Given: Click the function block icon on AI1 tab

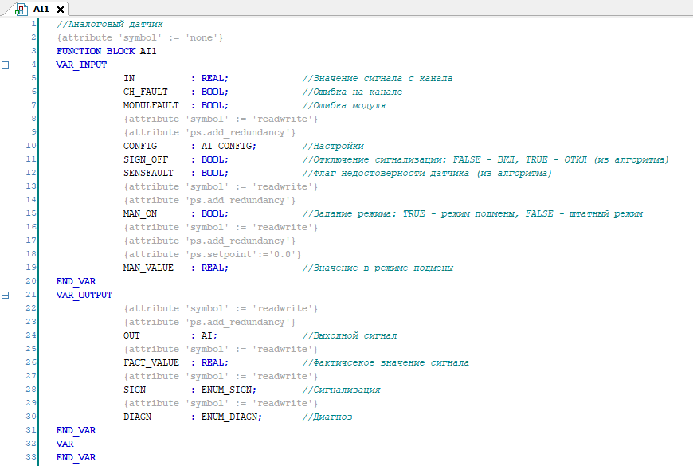Looking at the screenshot, I should tap(21, 9).
